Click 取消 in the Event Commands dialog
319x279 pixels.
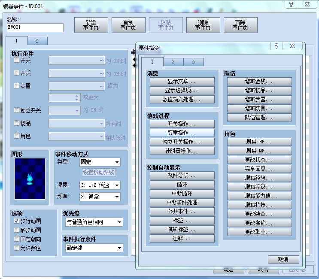(283, 260)
